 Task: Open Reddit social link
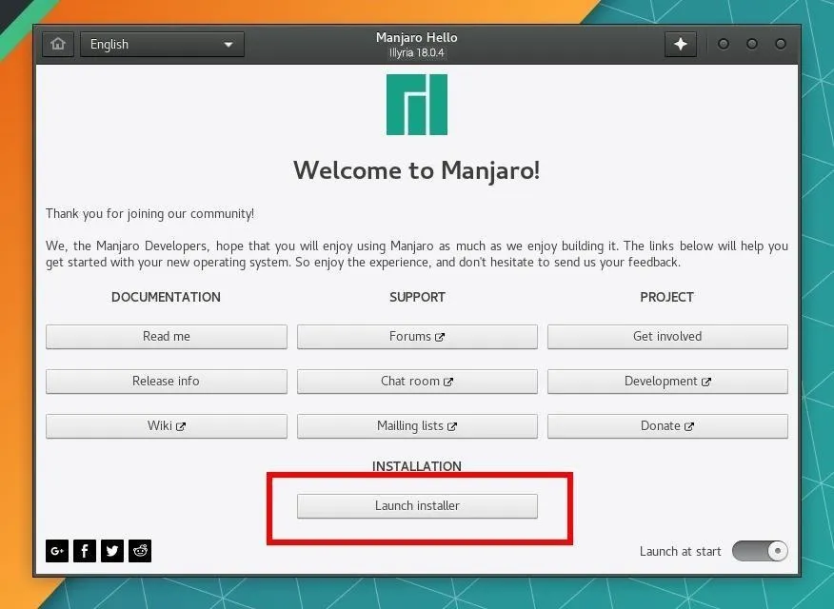coord(140,551)
